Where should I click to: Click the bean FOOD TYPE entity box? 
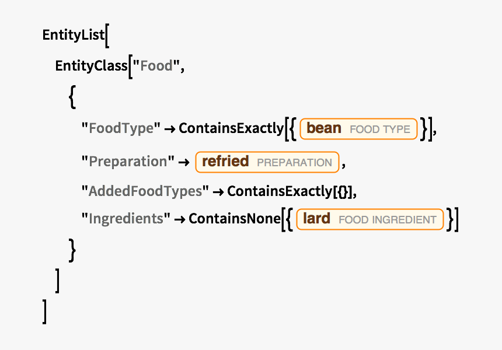pos(358,129)
